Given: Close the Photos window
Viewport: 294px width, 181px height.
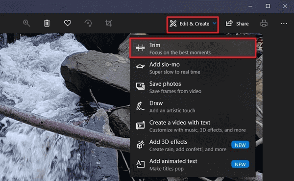Looking at the screenshot, I should point(285,6).
